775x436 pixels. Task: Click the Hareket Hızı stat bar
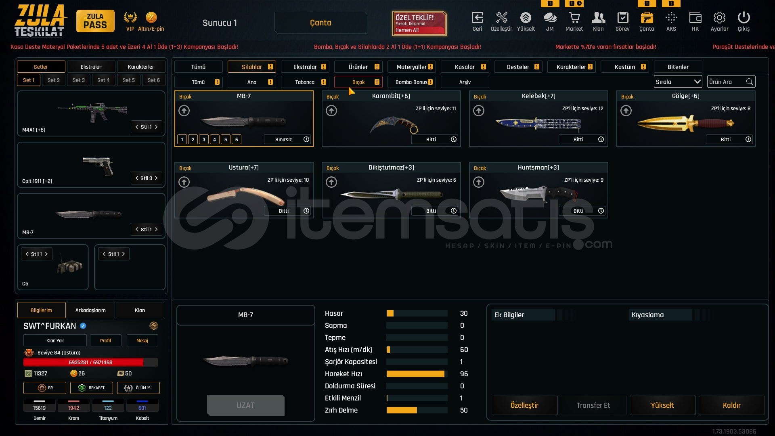coord(417,374)
